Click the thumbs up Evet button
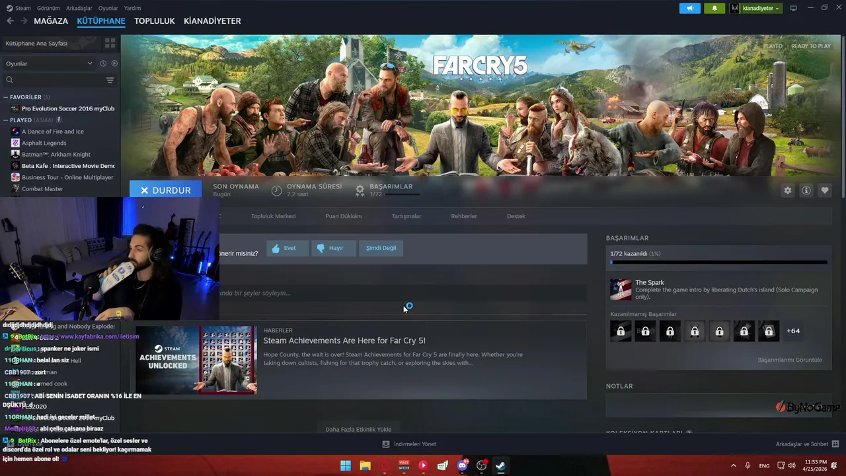The image size is (846, 476). click(288, 248)
